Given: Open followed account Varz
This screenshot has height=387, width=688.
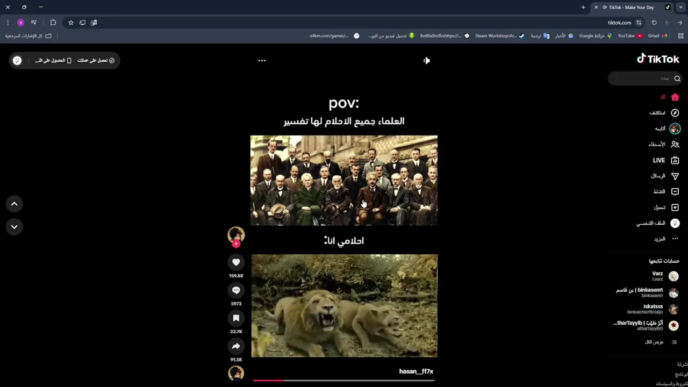Looking at the screenshot, I should 665,276.
